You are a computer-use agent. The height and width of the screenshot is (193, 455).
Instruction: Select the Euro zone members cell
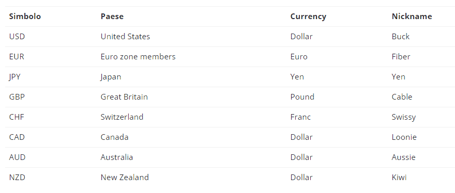pos(138,57)
